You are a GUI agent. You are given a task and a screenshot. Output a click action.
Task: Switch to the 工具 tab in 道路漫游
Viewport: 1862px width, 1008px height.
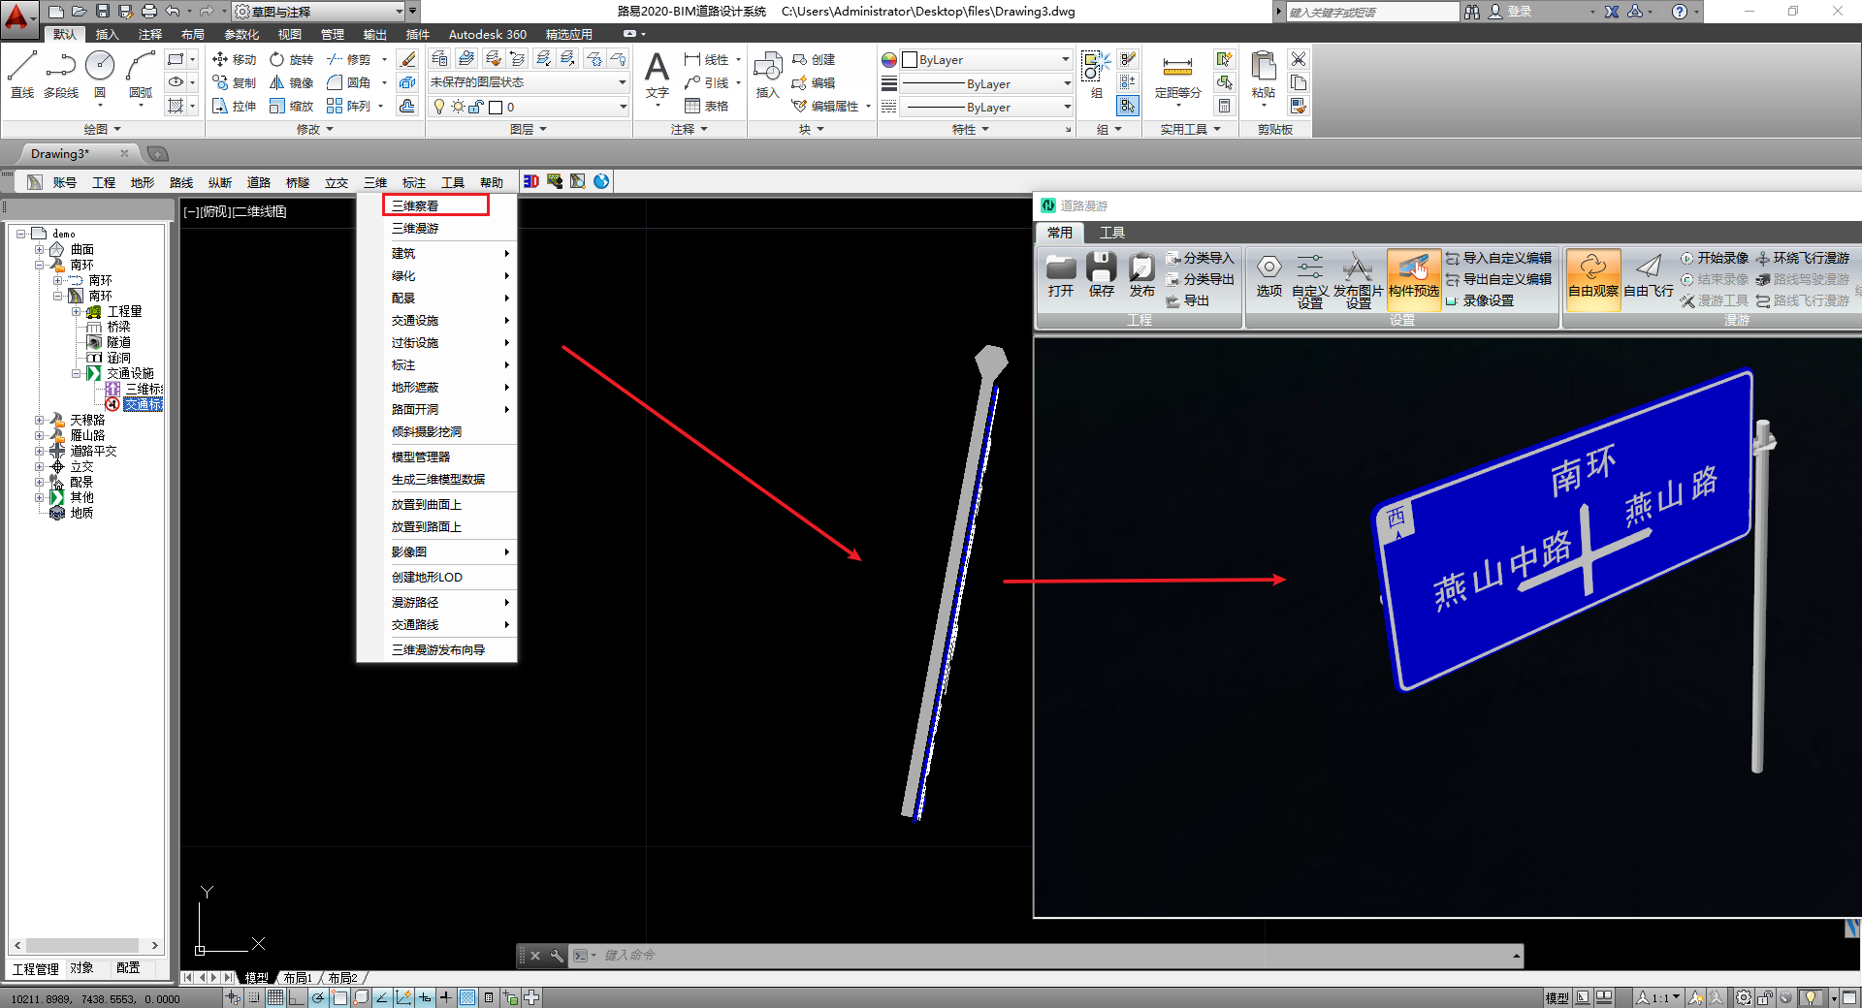(1111, 233)
